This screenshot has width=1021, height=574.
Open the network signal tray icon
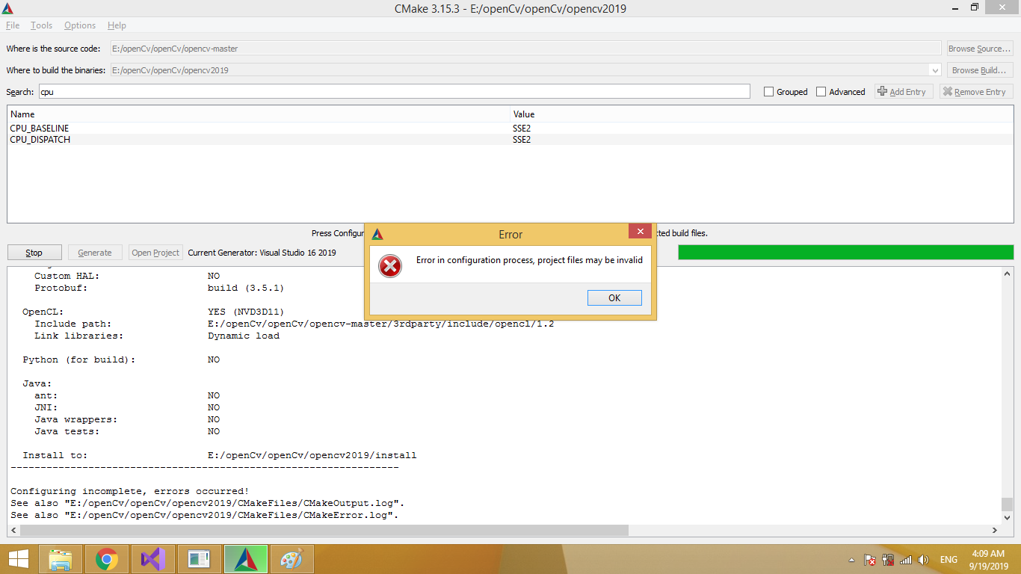click(906, 560)
